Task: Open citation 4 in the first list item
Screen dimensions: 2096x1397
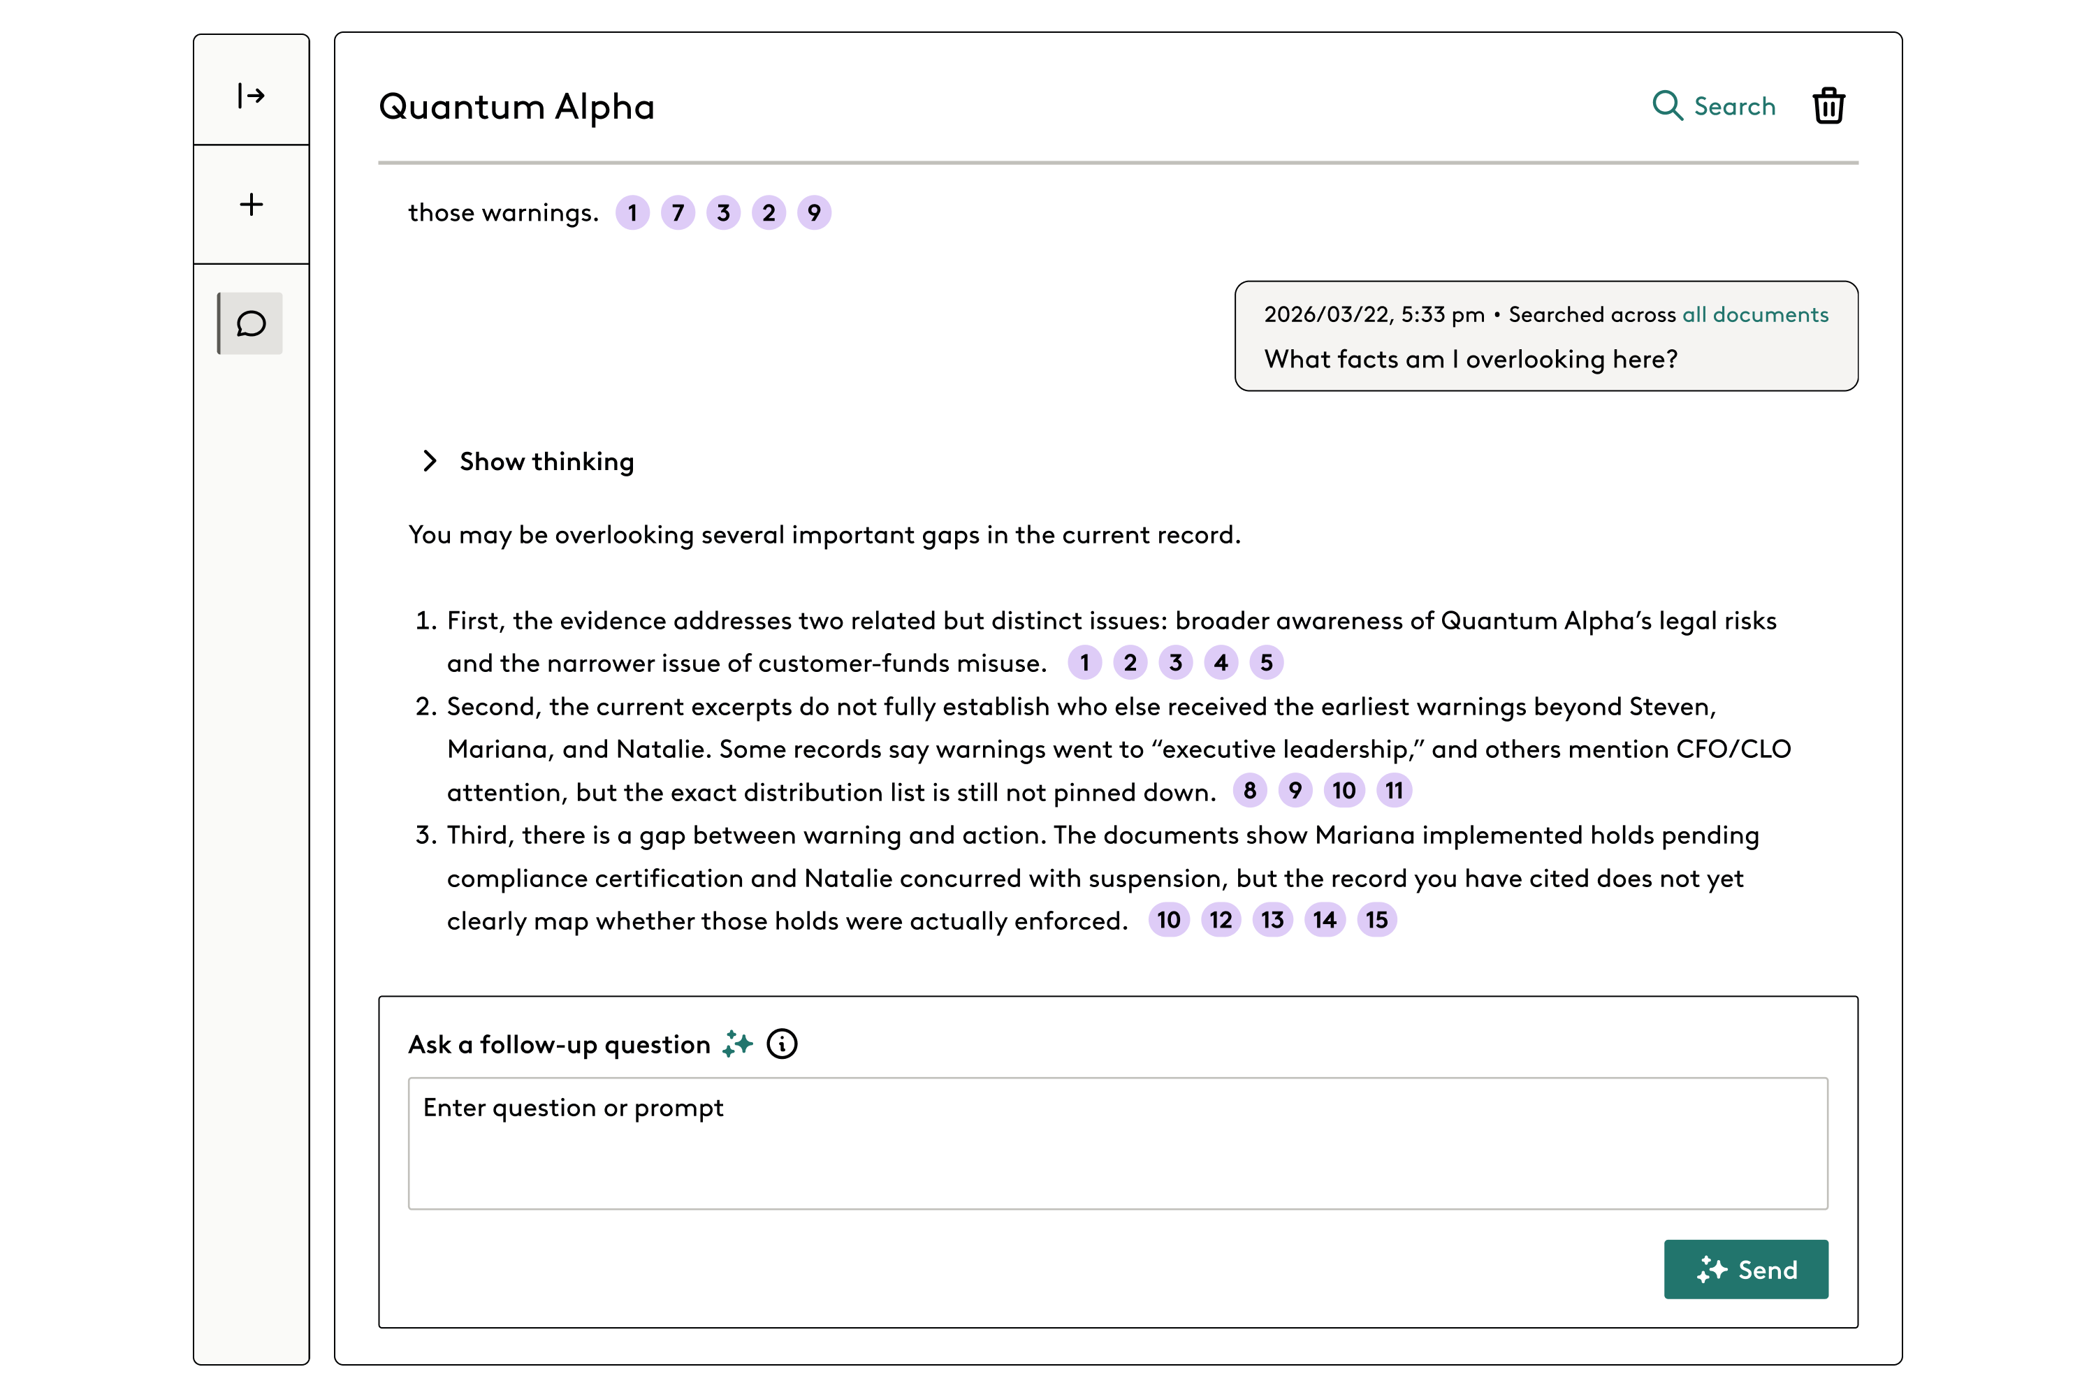Action: coord(1221,663)
